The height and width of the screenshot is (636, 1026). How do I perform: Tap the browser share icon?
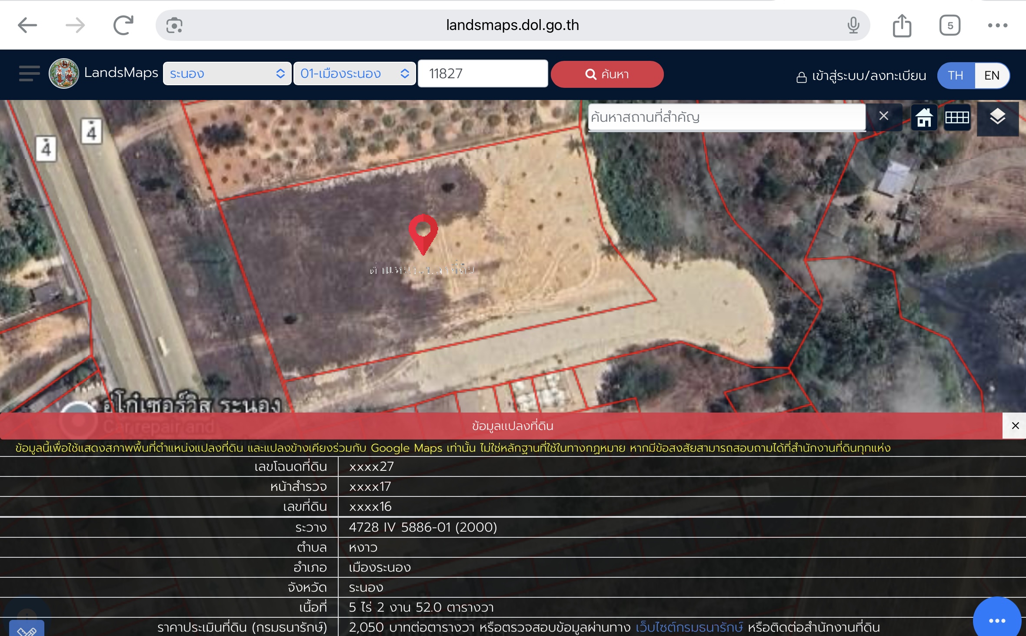[x=902, y=26]
